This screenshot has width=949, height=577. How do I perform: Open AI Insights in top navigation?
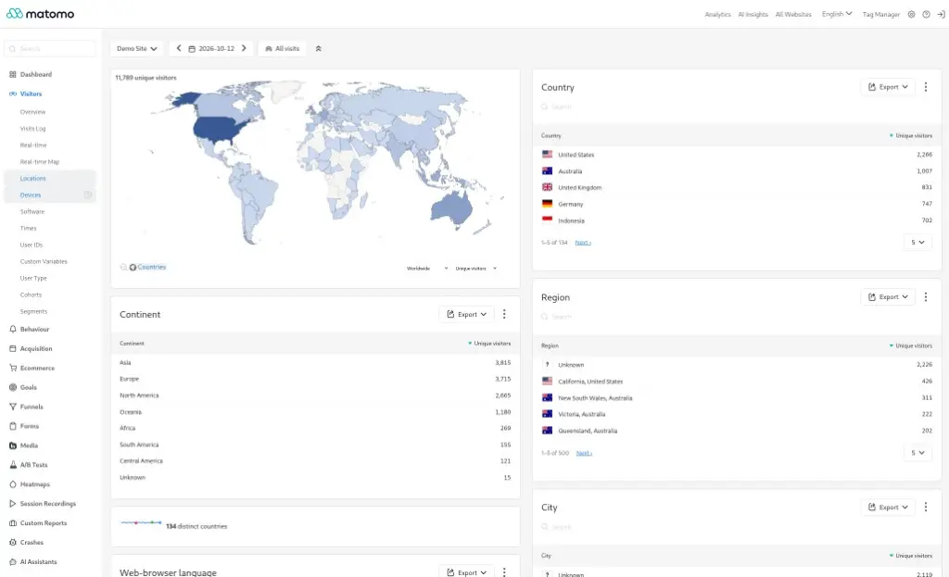pyautogui.click(x=753, y=14)
